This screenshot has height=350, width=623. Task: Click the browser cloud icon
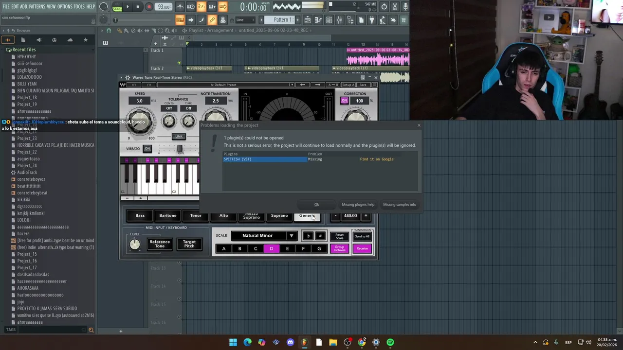(70, 40)
